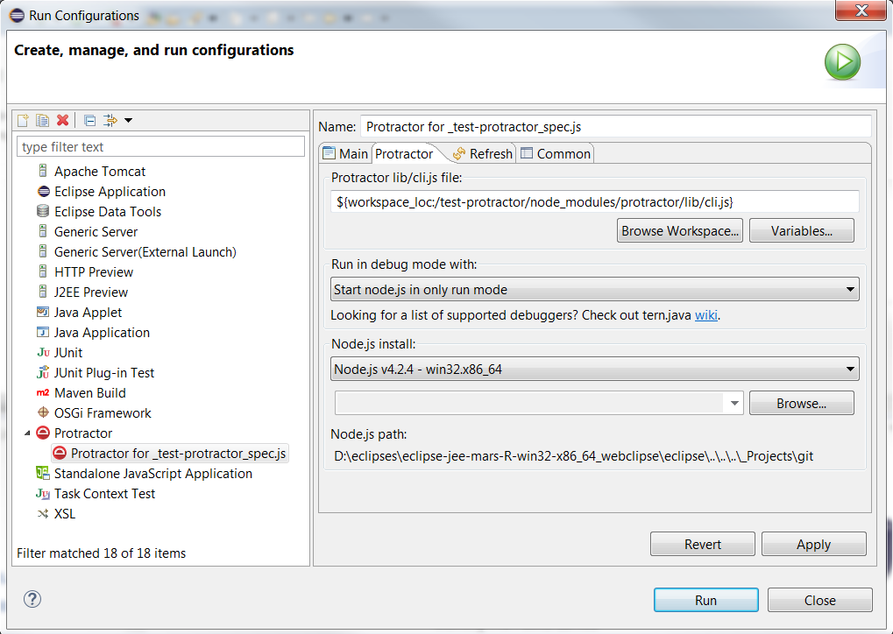This screenshot has height=634, width=893.
Task: Click the Duplicate launch configuration icon
Action: 42,120
